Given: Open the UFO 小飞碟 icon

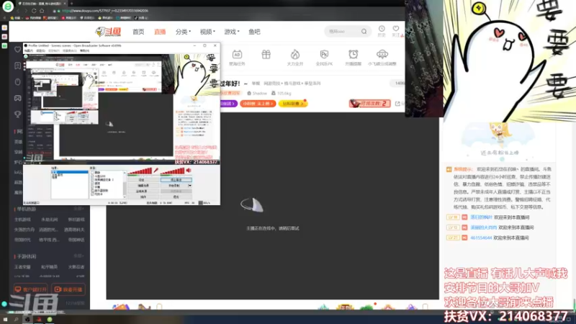Looking at the screenshot, I should [382, 55].
